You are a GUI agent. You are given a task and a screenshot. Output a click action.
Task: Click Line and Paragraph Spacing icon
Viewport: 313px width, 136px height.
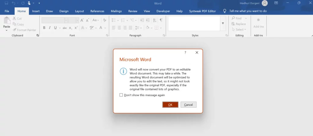click(x=137, y=28)
